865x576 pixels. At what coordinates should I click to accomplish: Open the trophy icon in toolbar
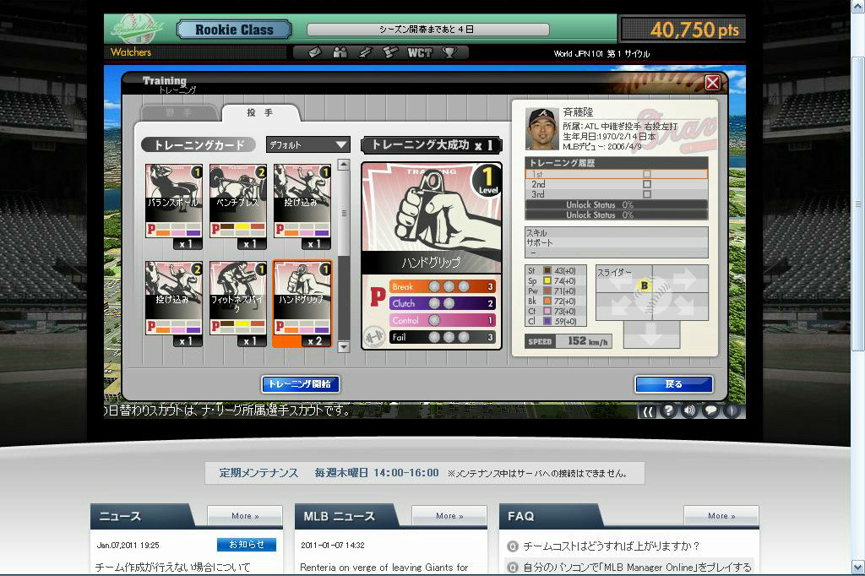[449, 52]
